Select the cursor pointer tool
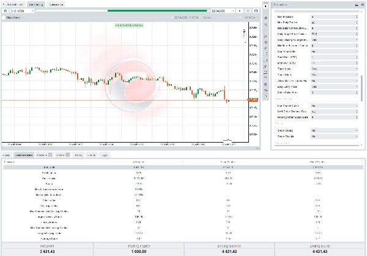Viewport: 367px width, 256px height. point(265,6)
